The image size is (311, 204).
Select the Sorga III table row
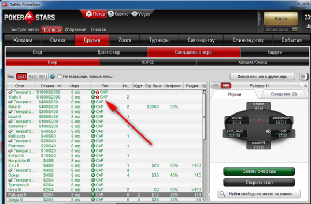105,199
